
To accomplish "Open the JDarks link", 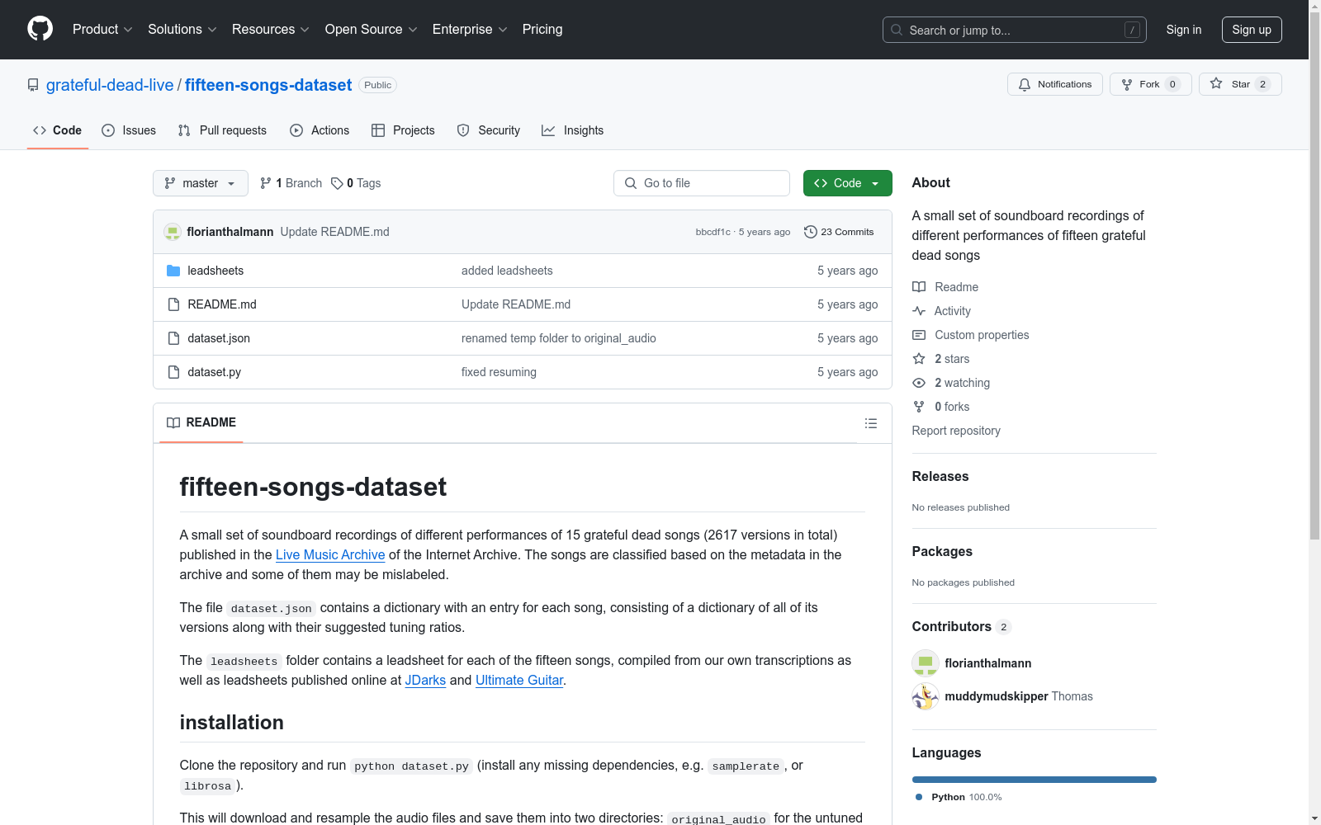I will (425, 681).
